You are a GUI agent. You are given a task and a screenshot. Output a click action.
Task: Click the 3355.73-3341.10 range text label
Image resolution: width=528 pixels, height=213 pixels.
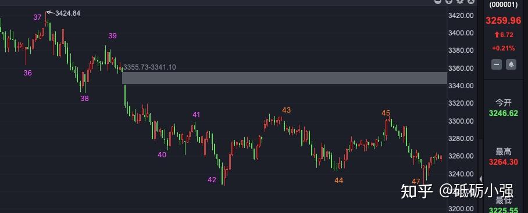[x=149, y=67]
